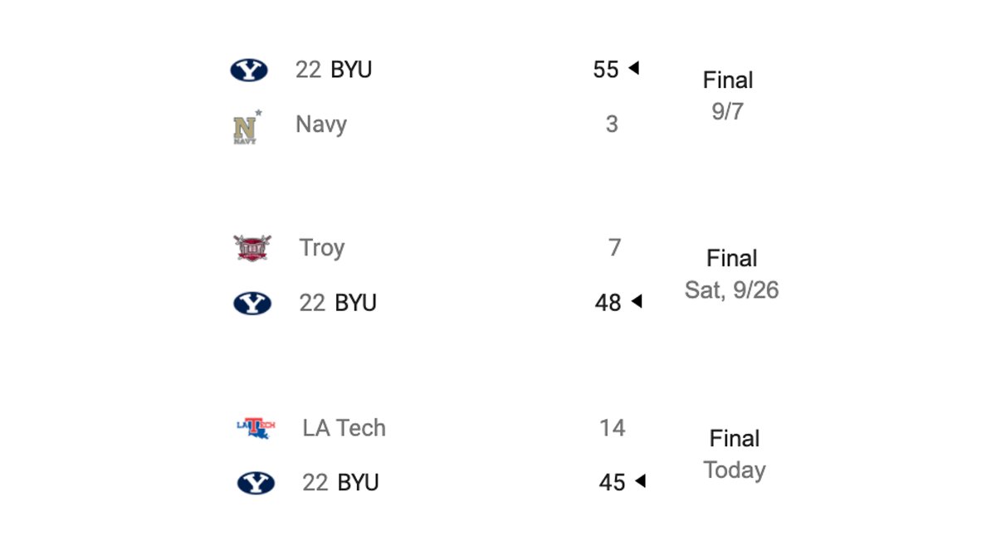Click the Troy Trojans logo
The width and height of the screenshot is (996, 560).
(252, 248)
